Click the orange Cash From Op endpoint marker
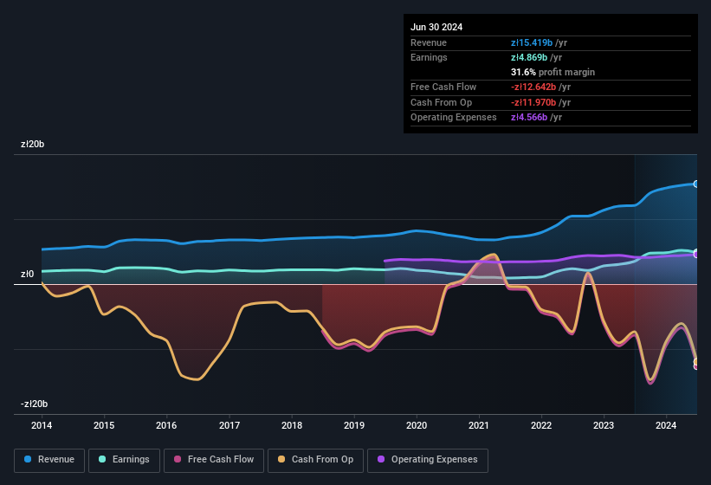The height and width of the screenshot is (485, 711). point(696,362)
